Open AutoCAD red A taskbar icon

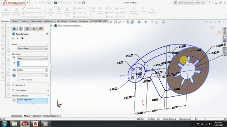point(35,124)
